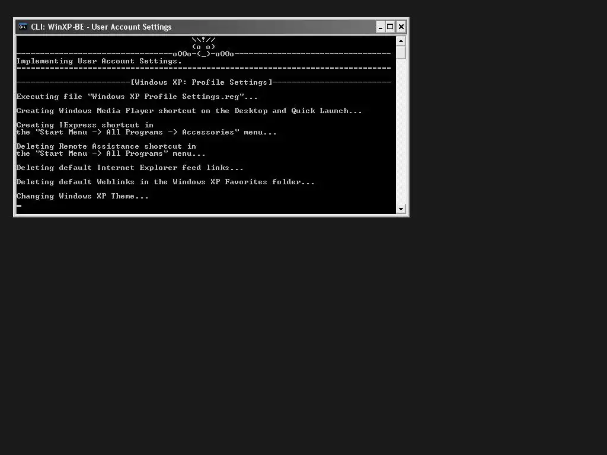
Task: Click the 'Deleting default Weblinks' line
Action: [166, 182]
